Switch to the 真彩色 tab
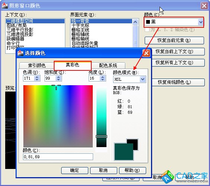210x186 pixels. pyautogui.click(x=72, y=65)
